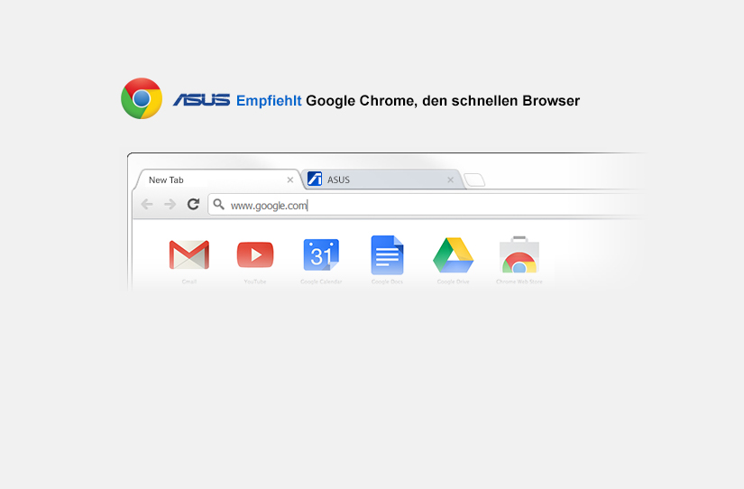Go forward using the forward arrow

point(170,204)
